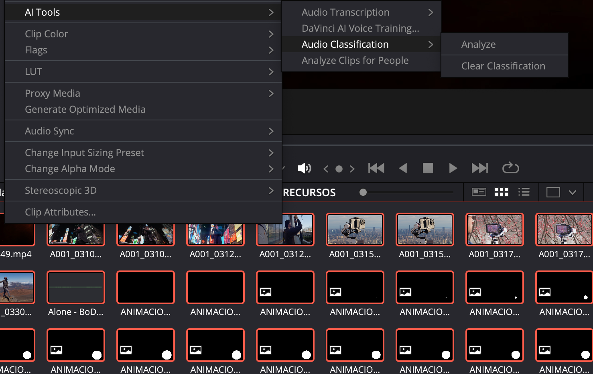The width and height of the screenshot is (593, 374).
Task: Choose DaVinci AI Voice Training
Action: (x=361, y=28)
